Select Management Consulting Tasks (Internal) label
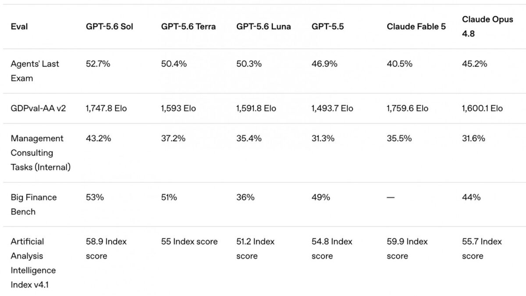Screen dimensions: 526x296 (41, 153)
